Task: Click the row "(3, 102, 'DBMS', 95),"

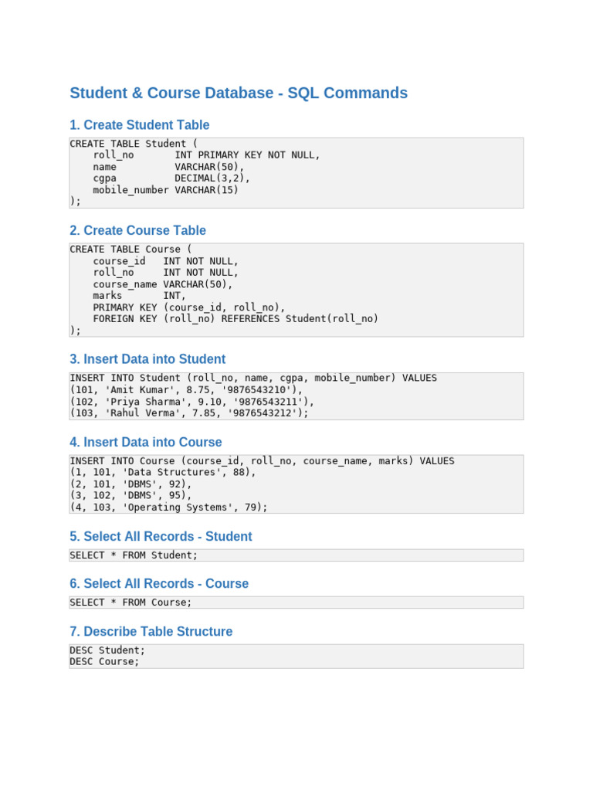Action: (130, 495)
